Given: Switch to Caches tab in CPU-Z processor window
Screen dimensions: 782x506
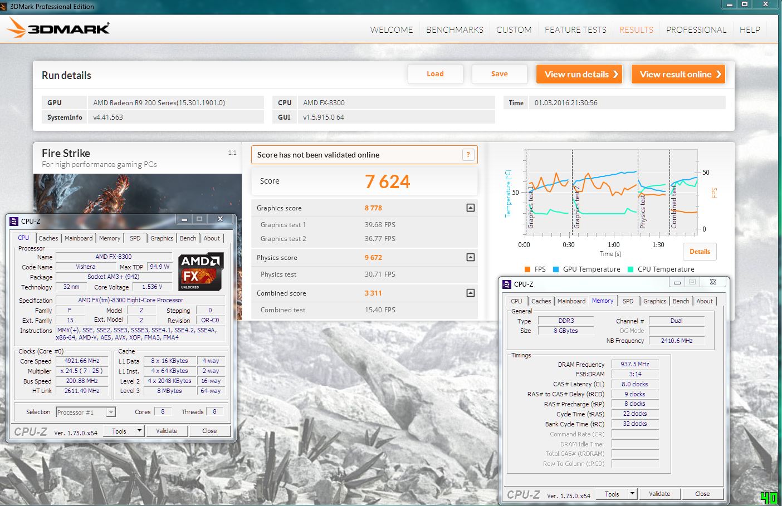Looking at the screenshot, I should [x=48, y=238].
